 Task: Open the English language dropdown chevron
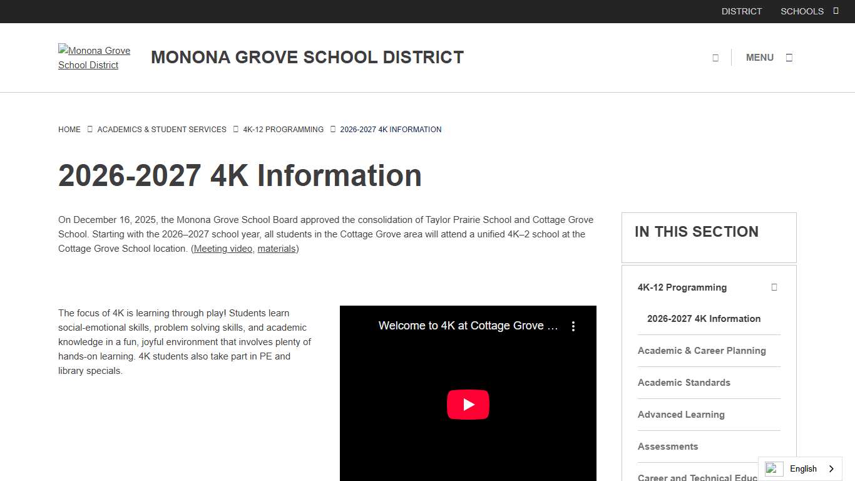(831, 468)
